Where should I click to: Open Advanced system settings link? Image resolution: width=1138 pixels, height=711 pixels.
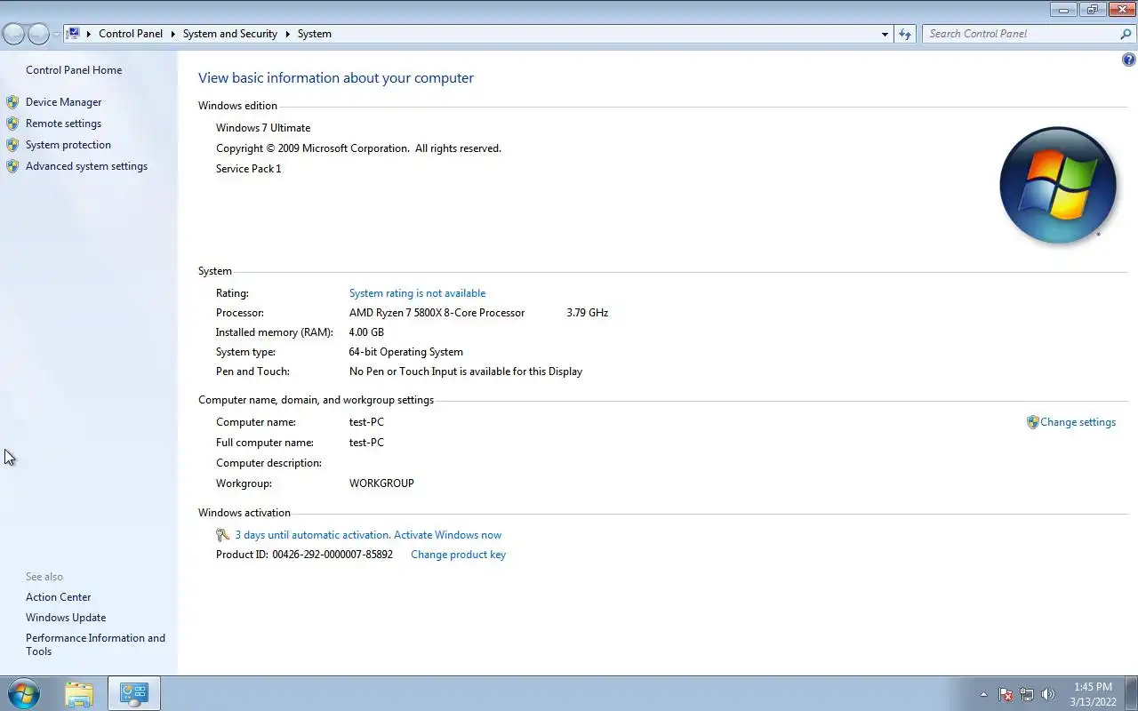coord(86,166)
